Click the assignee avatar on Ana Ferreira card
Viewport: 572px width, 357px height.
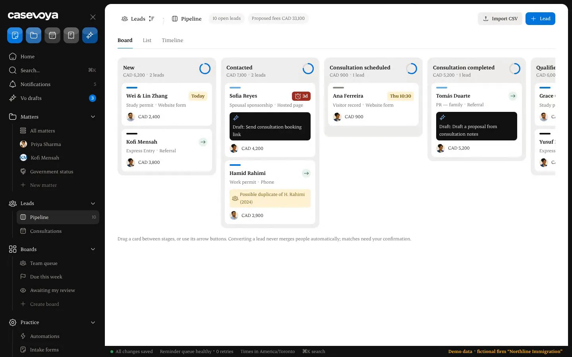pos(337,117)
